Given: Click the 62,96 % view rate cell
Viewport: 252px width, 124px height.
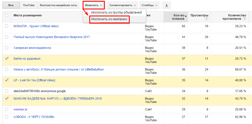Looking at the screenshot, I should 240,117.
